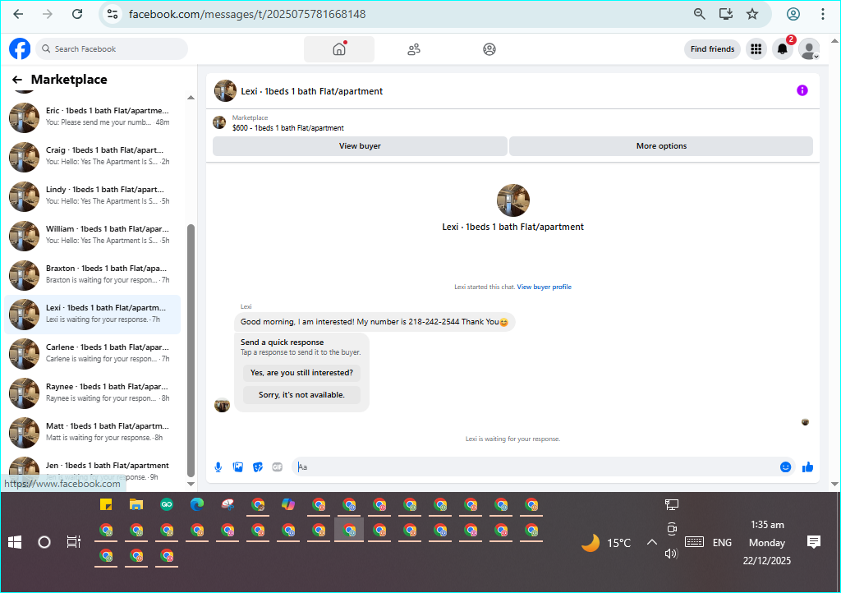Click the browser address bar URL
The height and width of the screenshot is (593, 841).
247,14
